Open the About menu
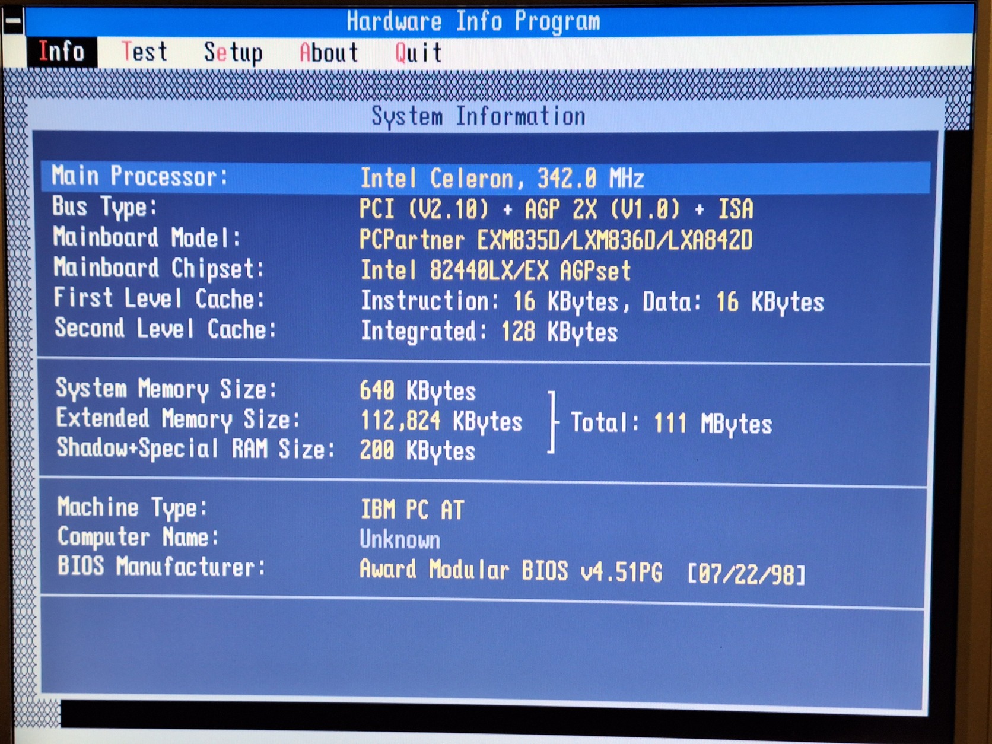The height and width of the screenshot is (744, 992). pyautogui.click(x=329, y=53)
